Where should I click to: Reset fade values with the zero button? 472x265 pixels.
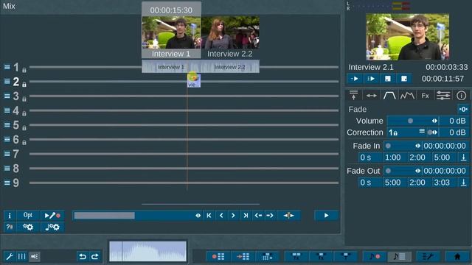pyautogui.click(x=463, y=109)
